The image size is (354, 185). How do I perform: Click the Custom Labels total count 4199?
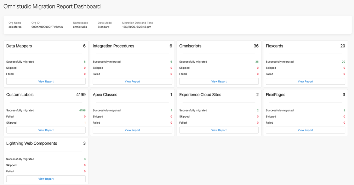81,95
